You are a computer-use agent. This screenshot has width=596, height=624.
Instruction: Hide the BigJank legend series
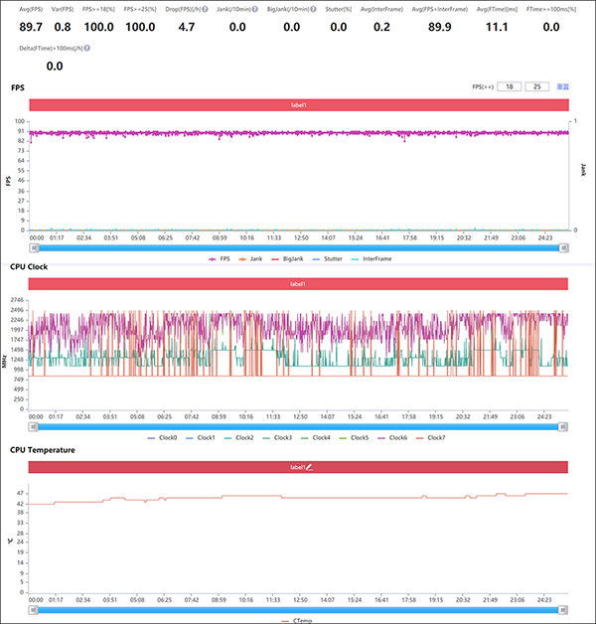[290, 258]
